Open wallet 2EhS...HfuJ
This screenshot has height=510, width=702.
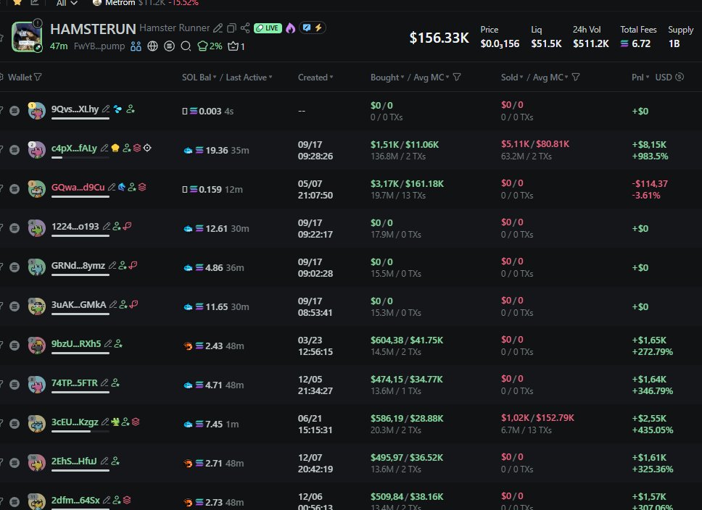pyautogui.click(x=74, y=461)
